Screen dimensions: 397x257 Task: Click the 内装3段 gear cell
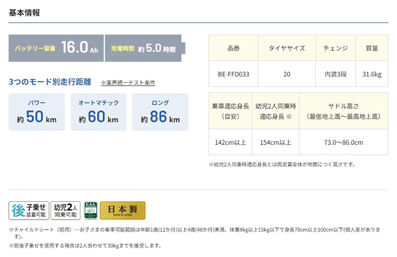pos(336,74)
